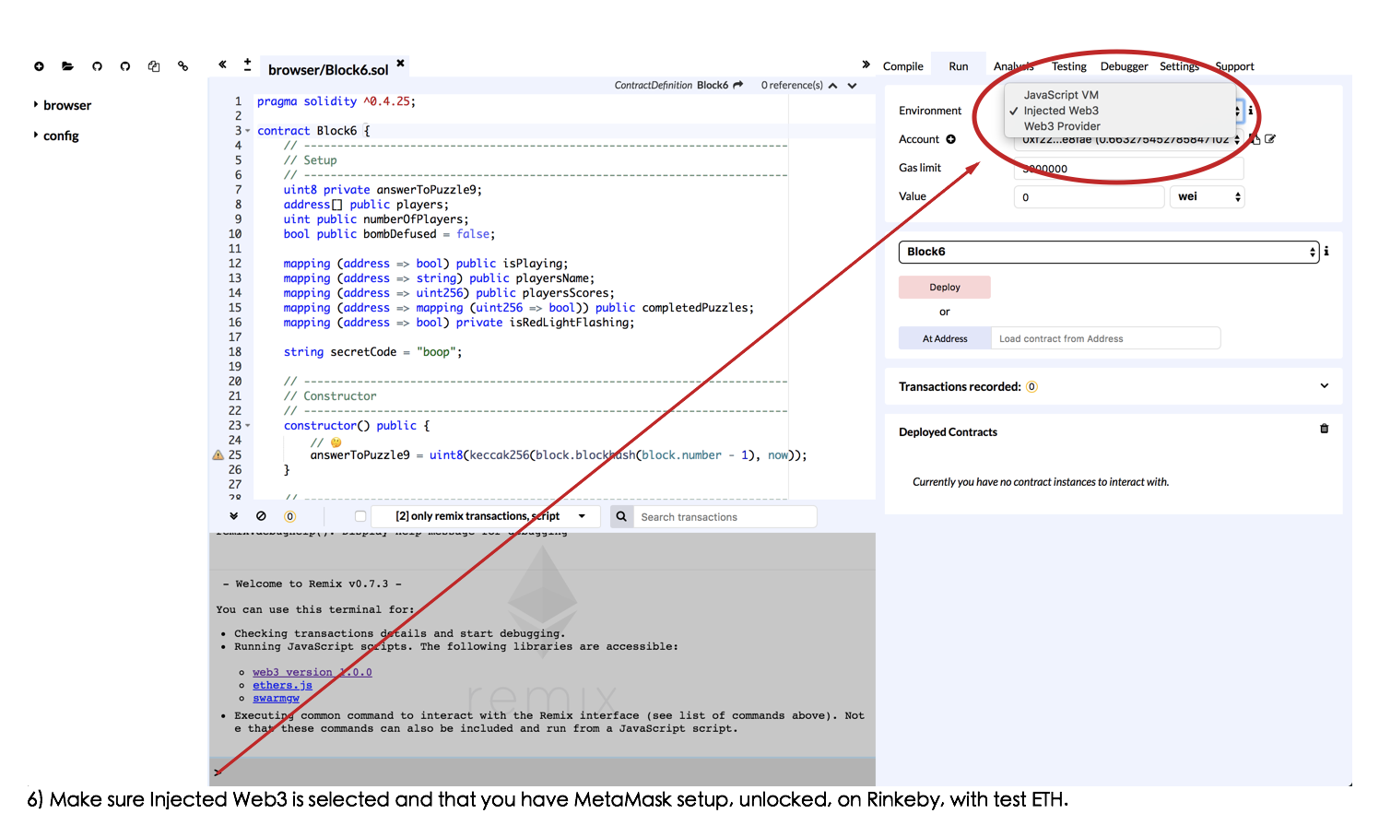
Task: Jump to the previous reference with the up chevron
Action: (x=833, y=86)
